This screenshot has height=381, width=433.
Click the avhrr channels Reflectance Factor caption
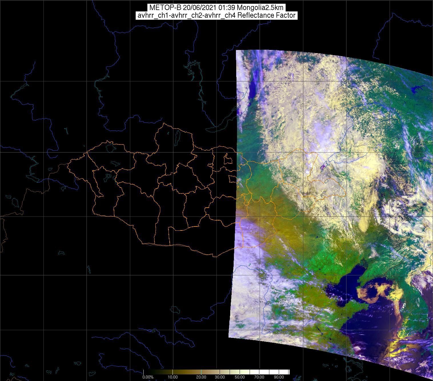coord(216,15)
